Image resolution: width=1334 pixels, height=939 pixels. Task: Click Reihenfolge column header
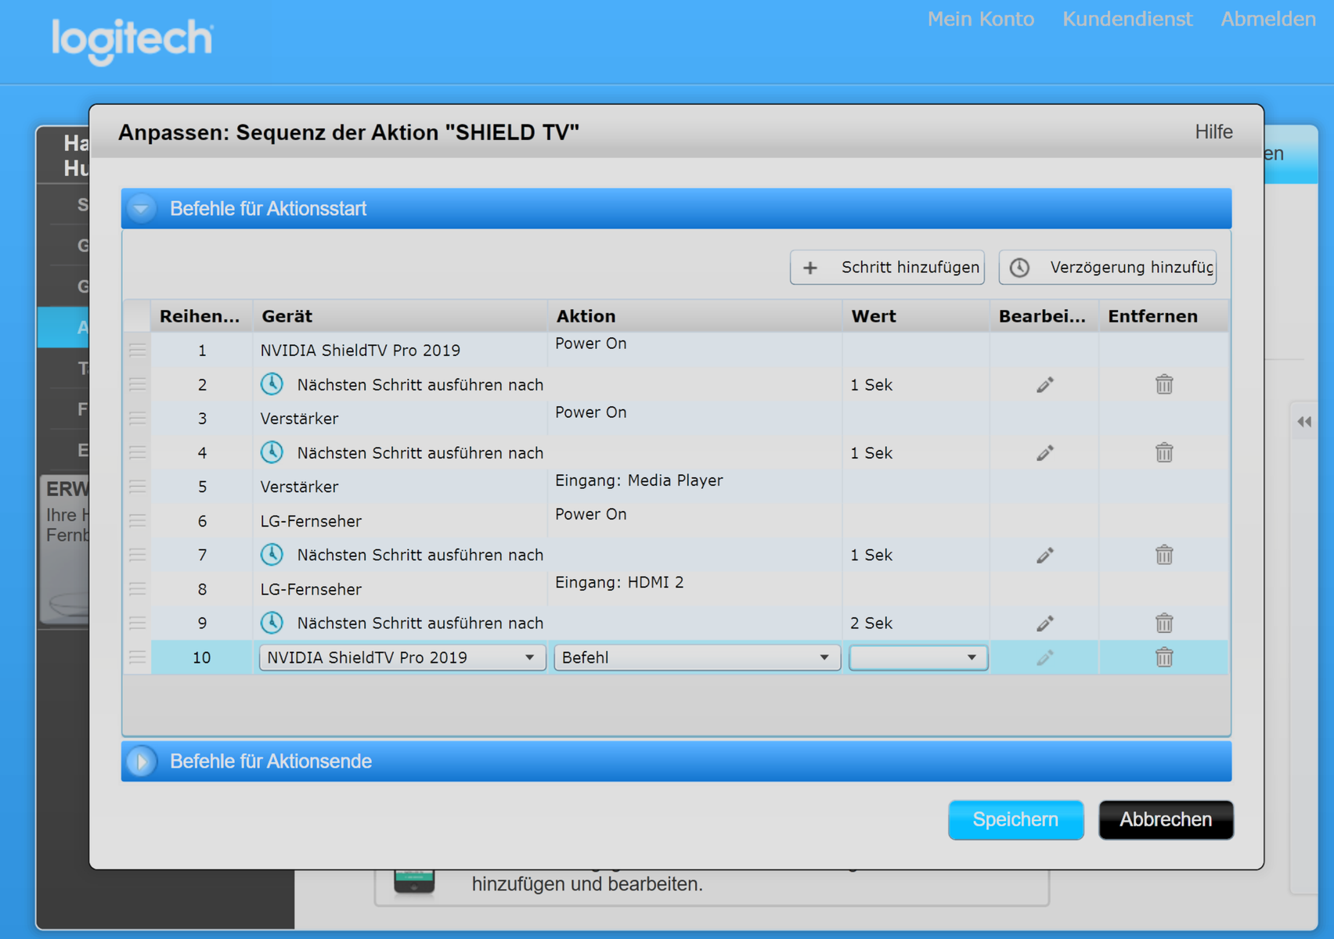pyautogui.click(x=201, y=316)
